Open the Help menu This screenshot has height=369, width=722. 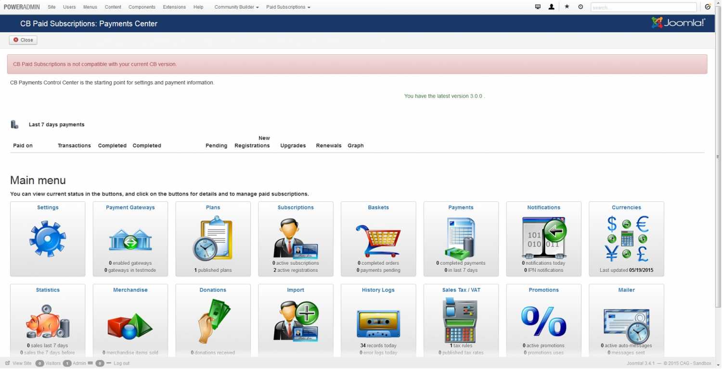pos(198,7)
